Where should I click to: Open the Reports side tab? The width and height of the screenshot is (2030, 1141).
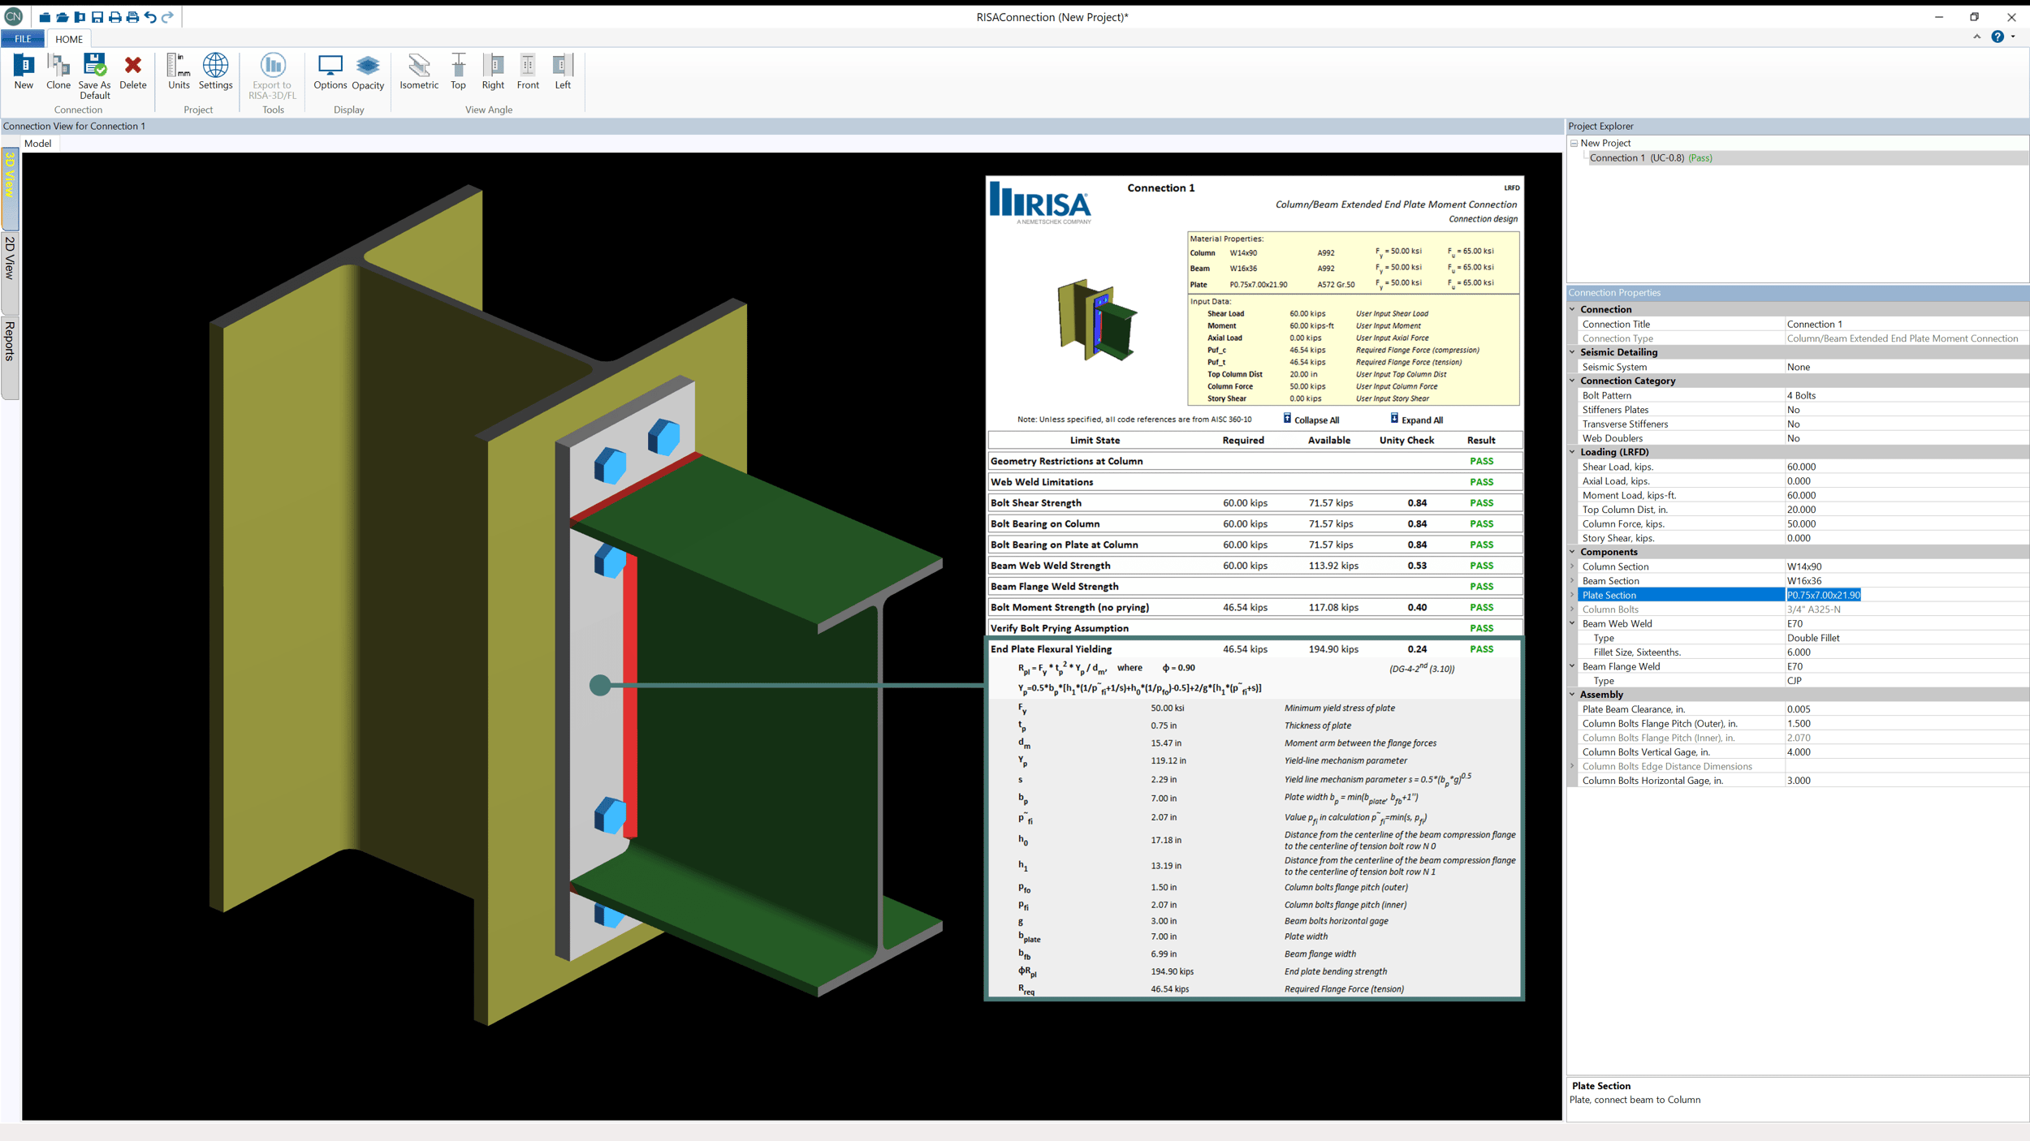click(x=10, y=341)
